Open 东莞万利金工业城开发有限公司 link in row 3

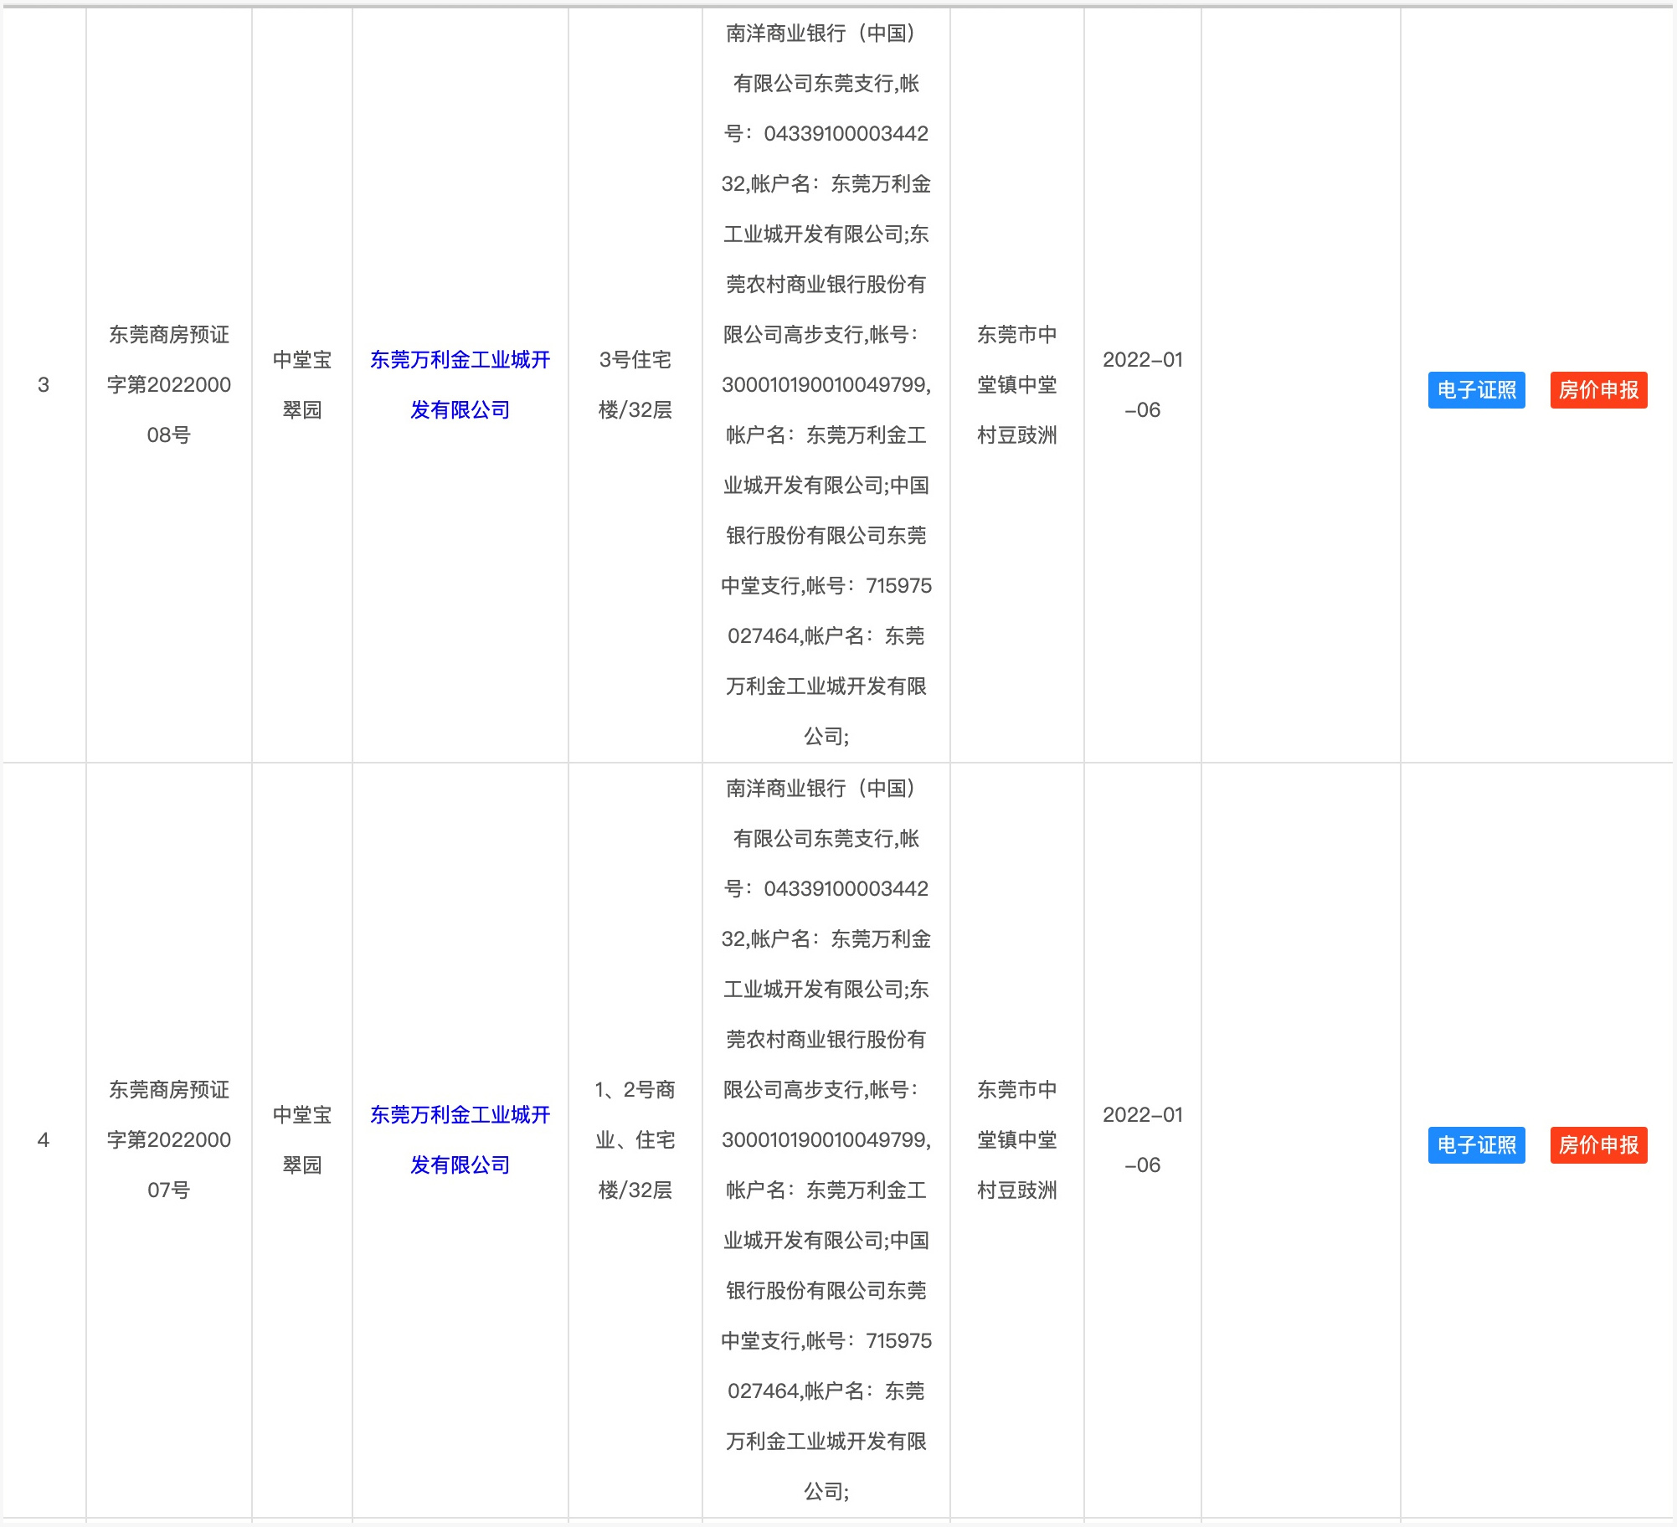(460, 385)
